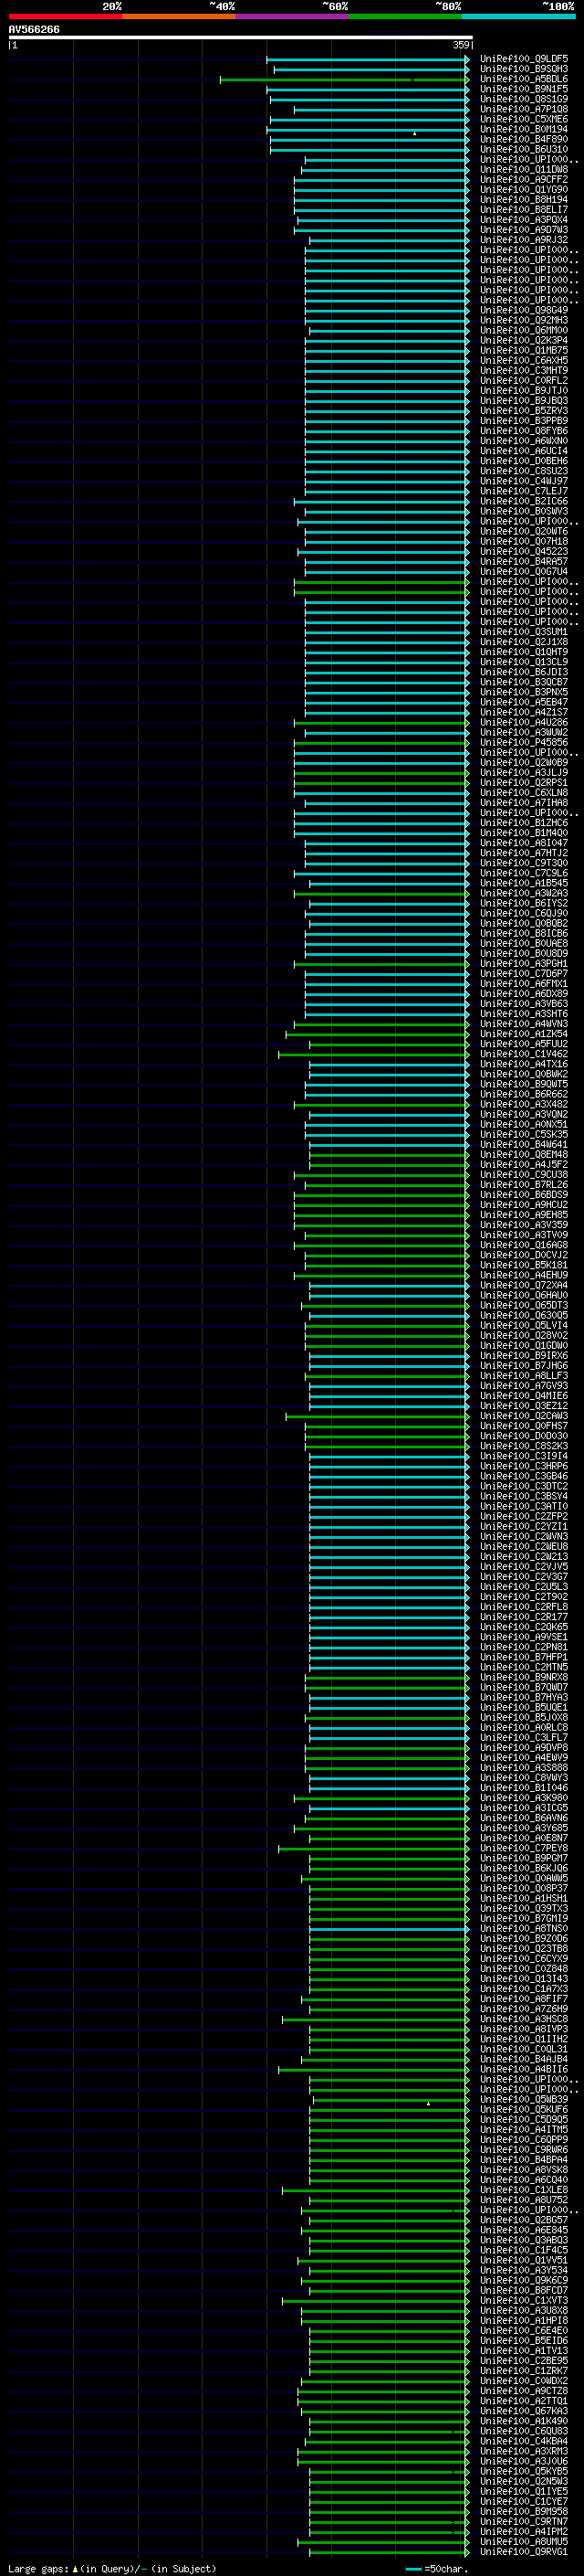Open hit UniRef100_A5BDL6
This screenshot has width=584, height=2576.
point(524,79)
